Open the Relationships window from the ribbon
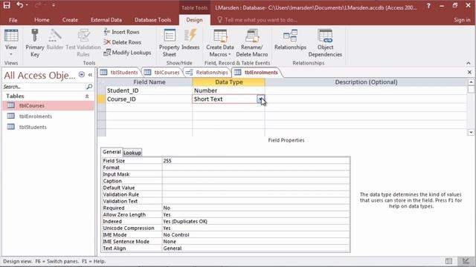This screenshot has height=267, width=476. 290,39
